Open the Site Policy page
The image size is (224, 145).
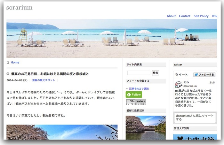(x=201, y=16)
